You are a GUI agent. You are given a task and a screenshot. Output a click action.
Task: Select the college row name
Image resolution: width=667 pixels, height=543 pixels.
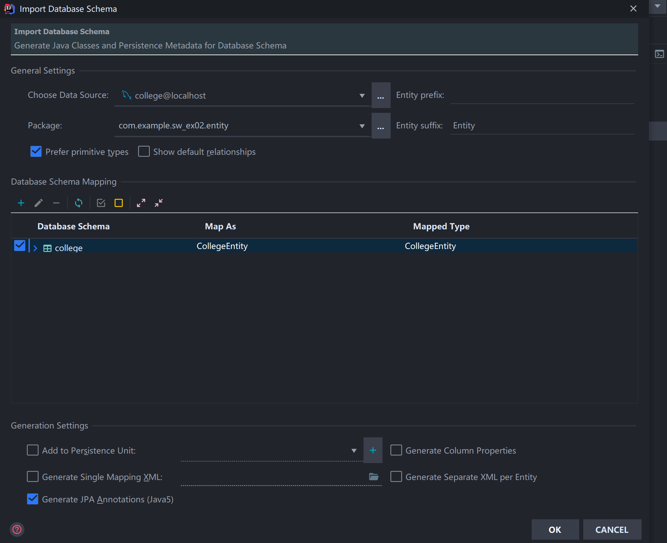tap(69, 248)
